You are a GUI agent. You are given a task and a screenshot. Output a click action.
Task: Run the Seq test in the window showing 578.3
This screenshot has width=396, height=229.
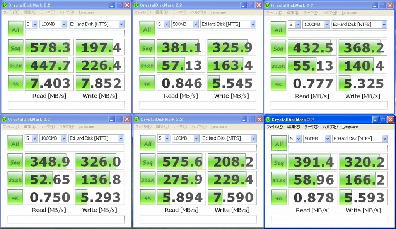(15, 47)
